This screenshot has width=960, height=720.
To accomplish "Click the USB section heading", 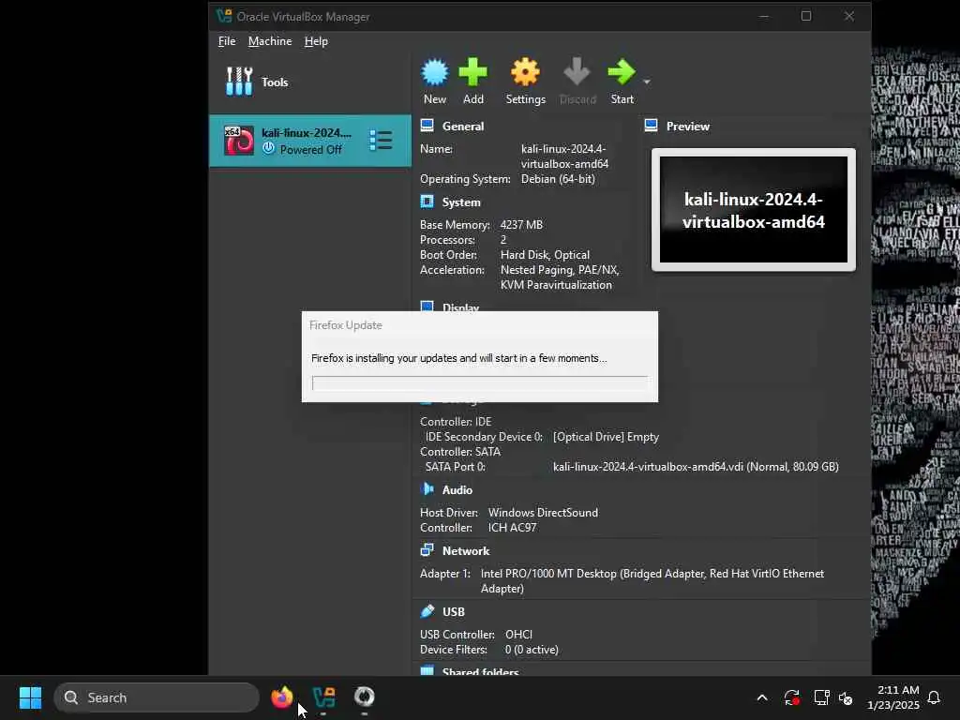I will (x=454, y=611).
